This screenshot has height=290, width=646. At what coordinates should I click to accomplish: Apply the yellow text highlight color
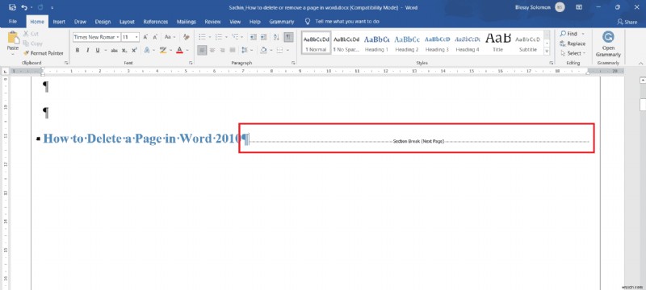(x=163, y=50)
